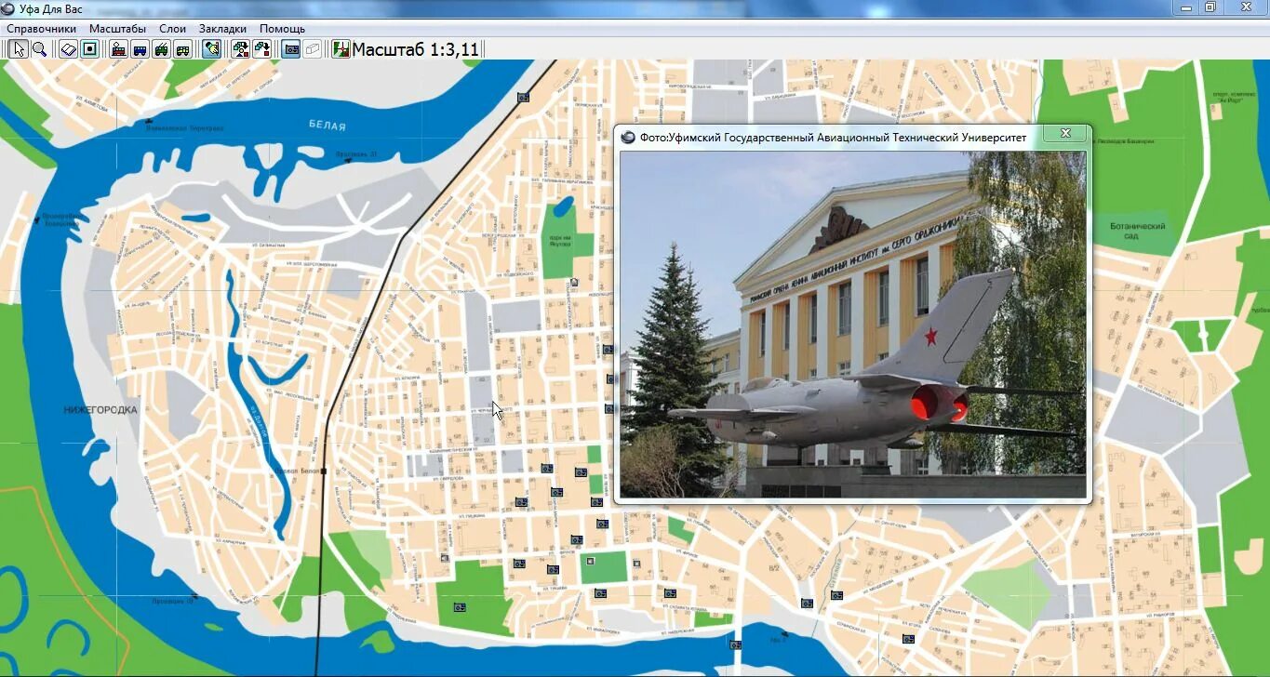Show bus routes with the blue bus icon

[x=140, y=49]
